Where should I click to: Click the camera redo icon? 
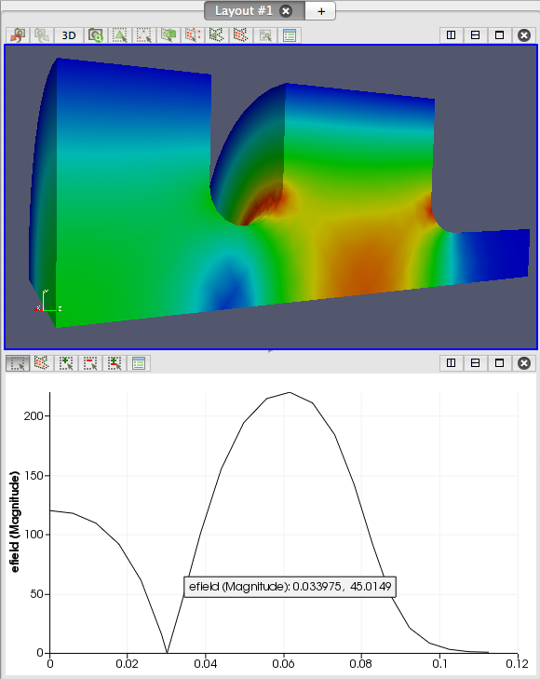(42, 35)
